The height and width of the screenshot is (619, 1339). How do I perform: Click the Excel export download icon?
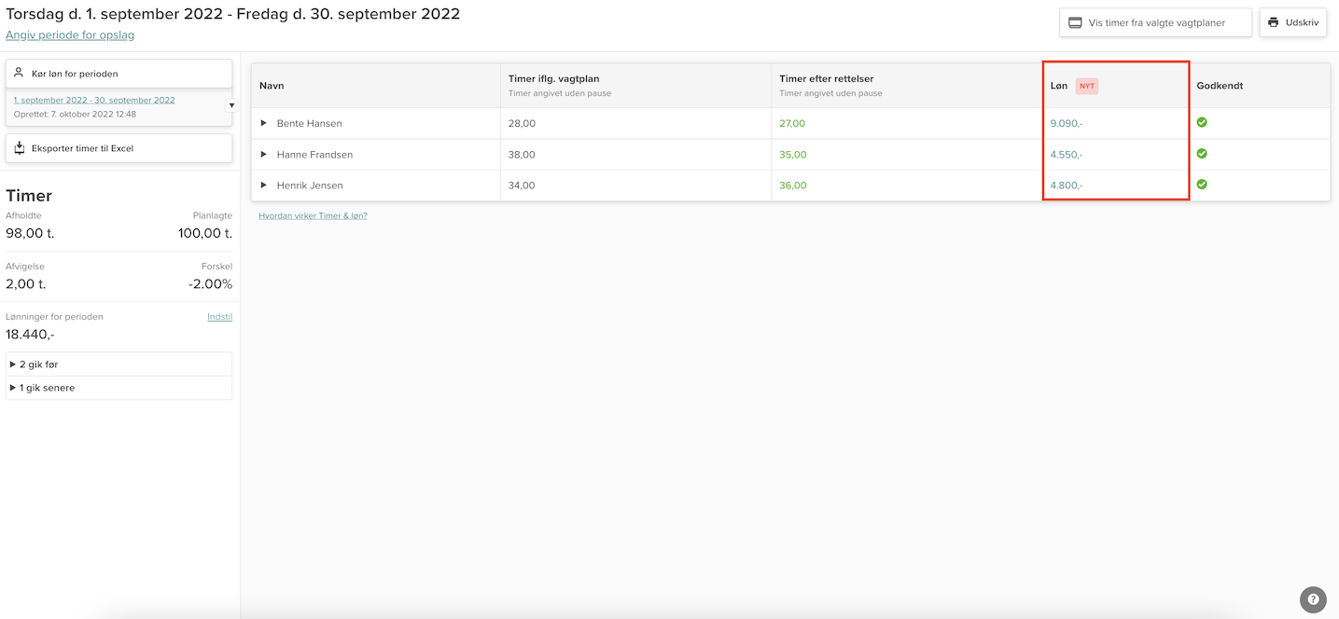(19, 148)
